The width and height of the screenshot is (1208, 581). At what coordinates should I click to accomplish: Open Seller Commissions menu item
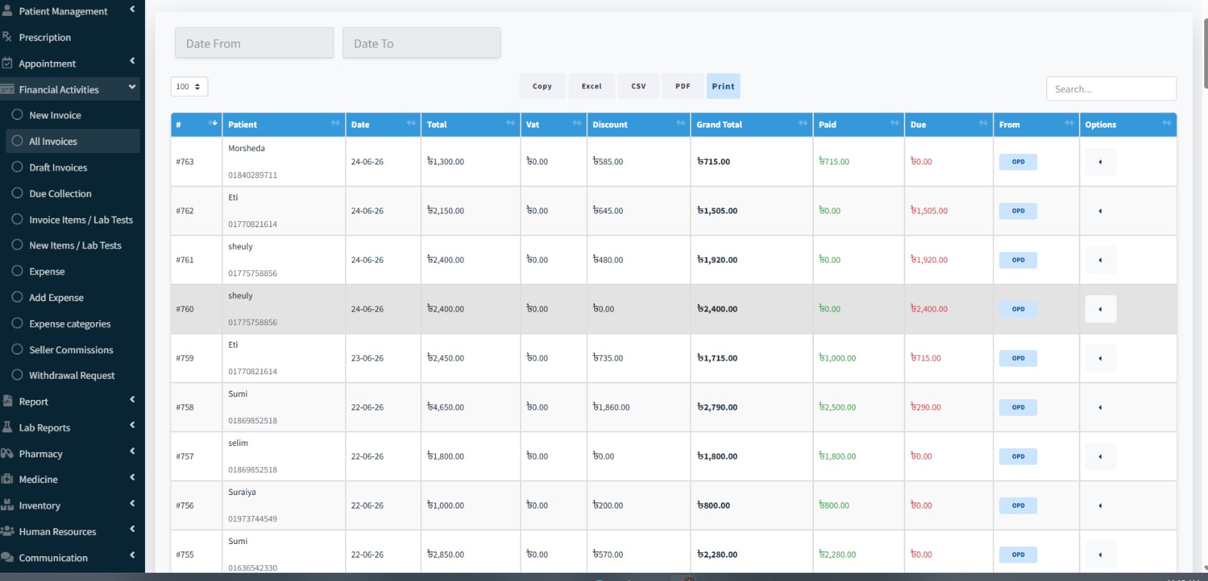click(x=72, y=349)
